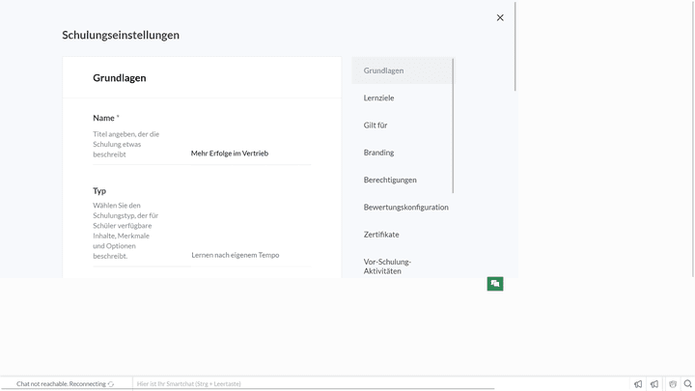The height and width of the screenshot is (391, 695).
Task: Click the 'Chat not reachable. Reconnecting' status text
Action: (61, 384)
